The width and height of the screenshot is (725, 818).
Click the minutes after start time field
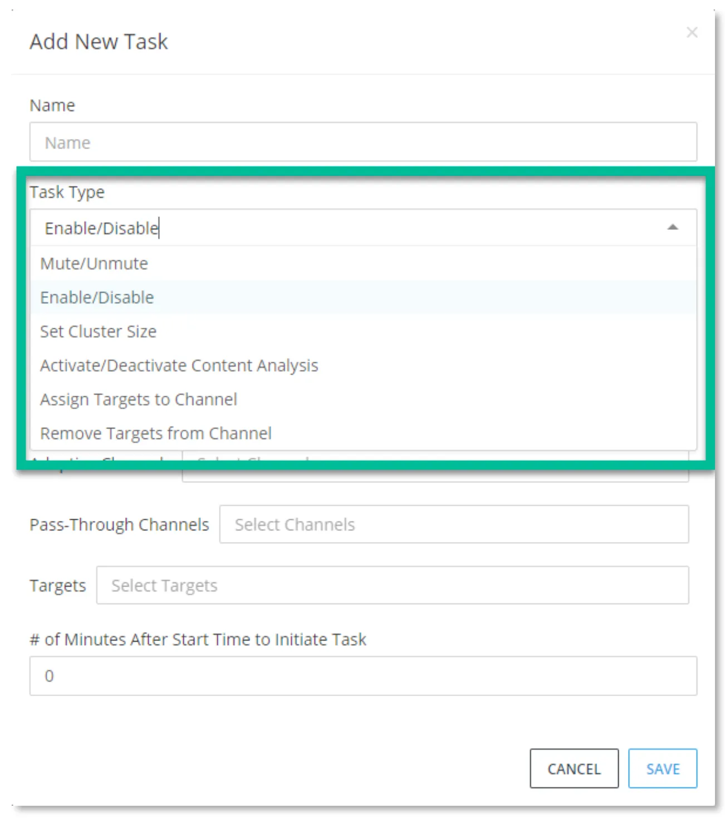pos(363,676)
